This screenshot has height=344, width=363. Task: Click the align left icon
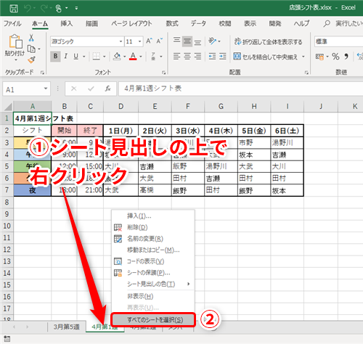coord(177,57)
